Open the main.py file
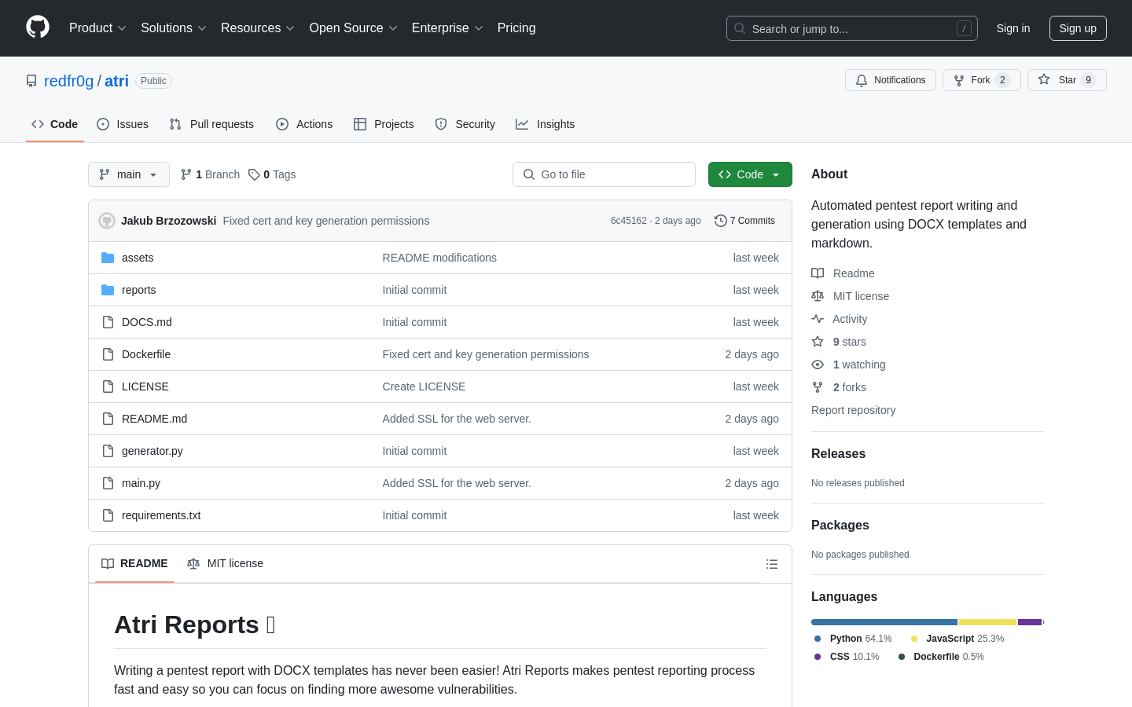Image resolution: width=1132 pixels, height=707 pixels. pyautogui.click(x=141, y=483)
